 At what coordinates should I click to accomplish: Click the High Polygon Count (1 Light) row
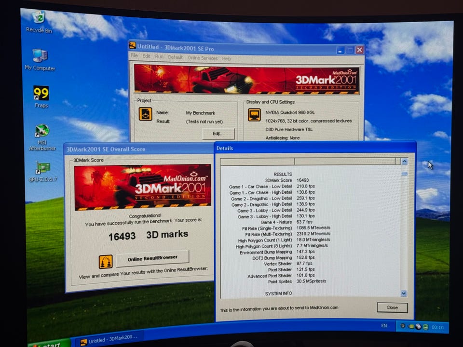click(284, 240)
